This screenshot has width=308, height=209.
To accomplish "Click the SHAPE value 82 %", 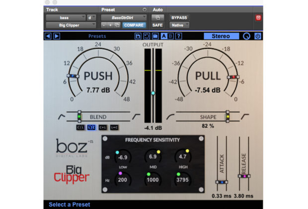I will pos(208,126).
